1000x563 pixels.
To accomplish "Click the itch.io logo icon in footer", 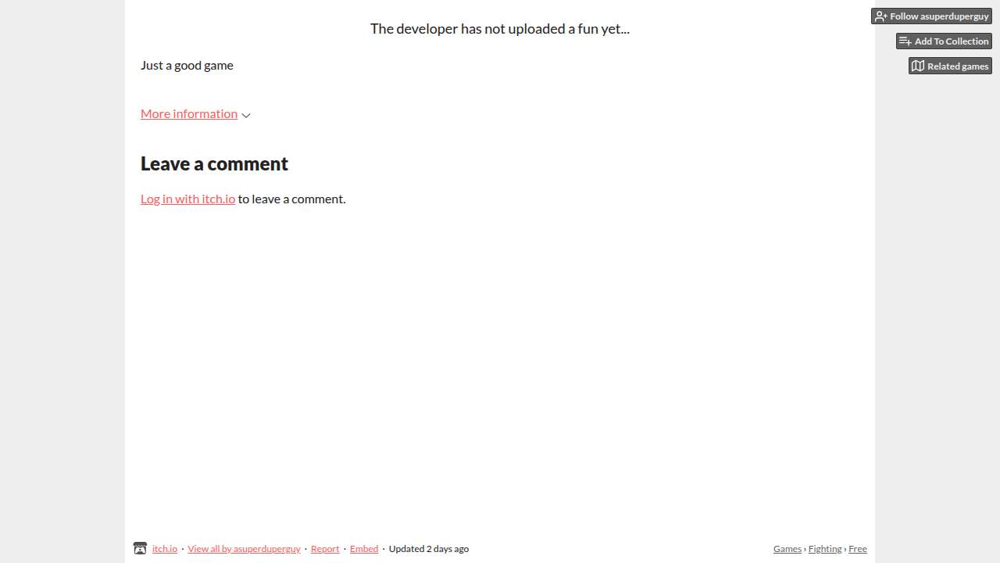I will tap(140, 549).
